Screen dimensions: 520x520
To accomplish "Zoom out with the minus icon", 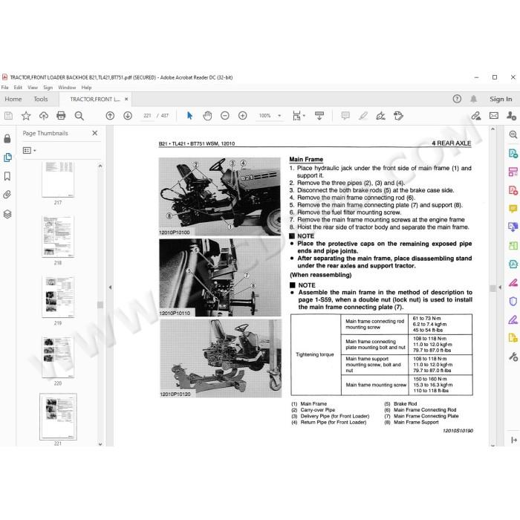I will pyautogui.click(x=225, y=116).
